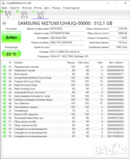
Task: Click the power on hours 2683 часа
Action: tap(119, 47)
